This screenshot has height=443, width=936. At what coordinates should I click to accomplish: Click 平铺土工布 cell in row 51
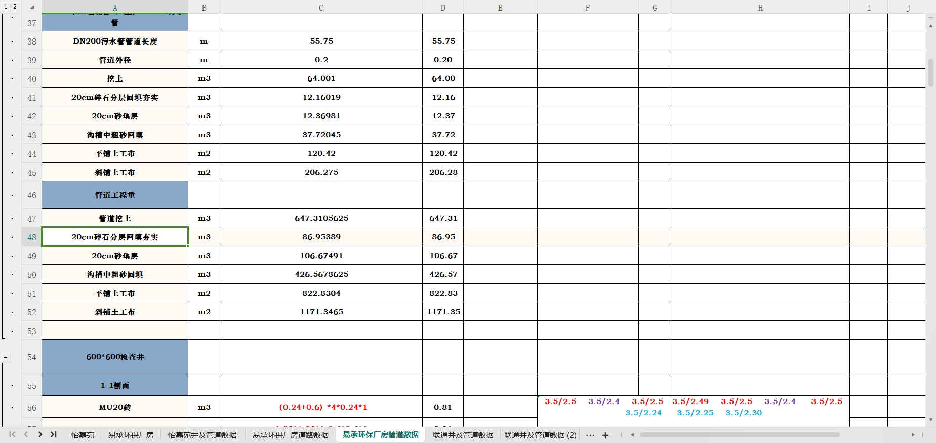[x=115, y=293]
